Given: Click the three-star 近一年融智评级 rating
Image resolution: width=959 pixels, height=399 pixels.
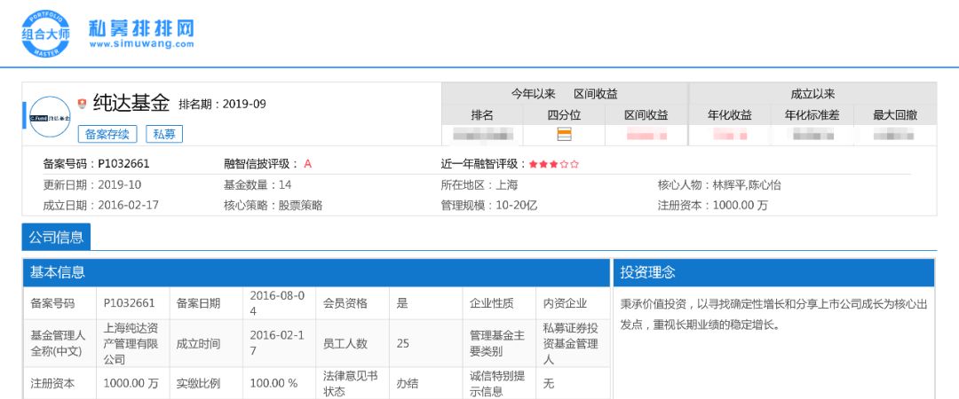Looking at the screenshot, I should click(x=553, y=164).
